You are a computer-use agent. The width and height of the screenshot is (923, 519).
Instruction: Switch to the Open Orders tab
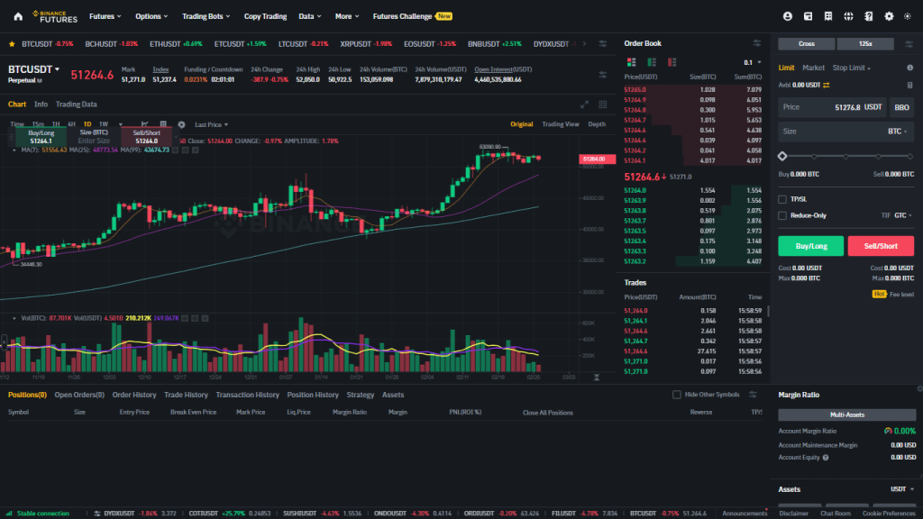(x=79, y=395)
